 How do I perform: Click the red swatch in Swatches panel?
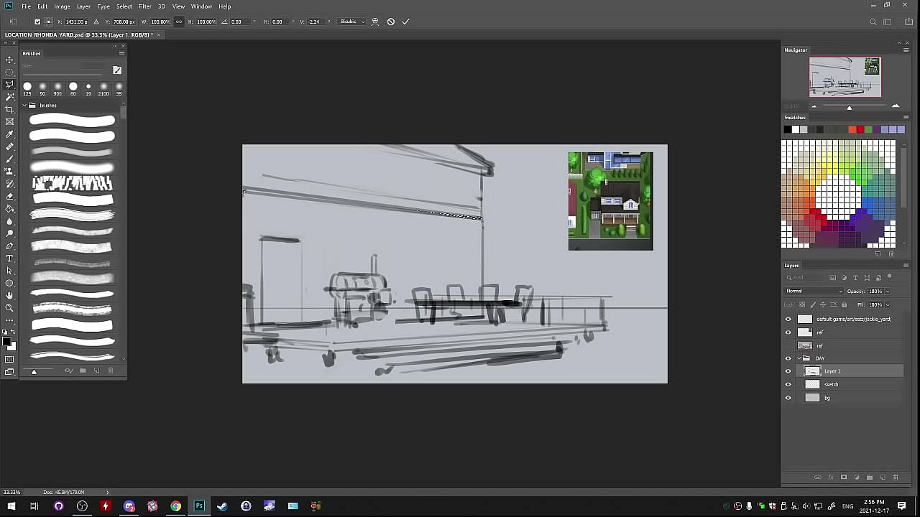coord(860,129)
